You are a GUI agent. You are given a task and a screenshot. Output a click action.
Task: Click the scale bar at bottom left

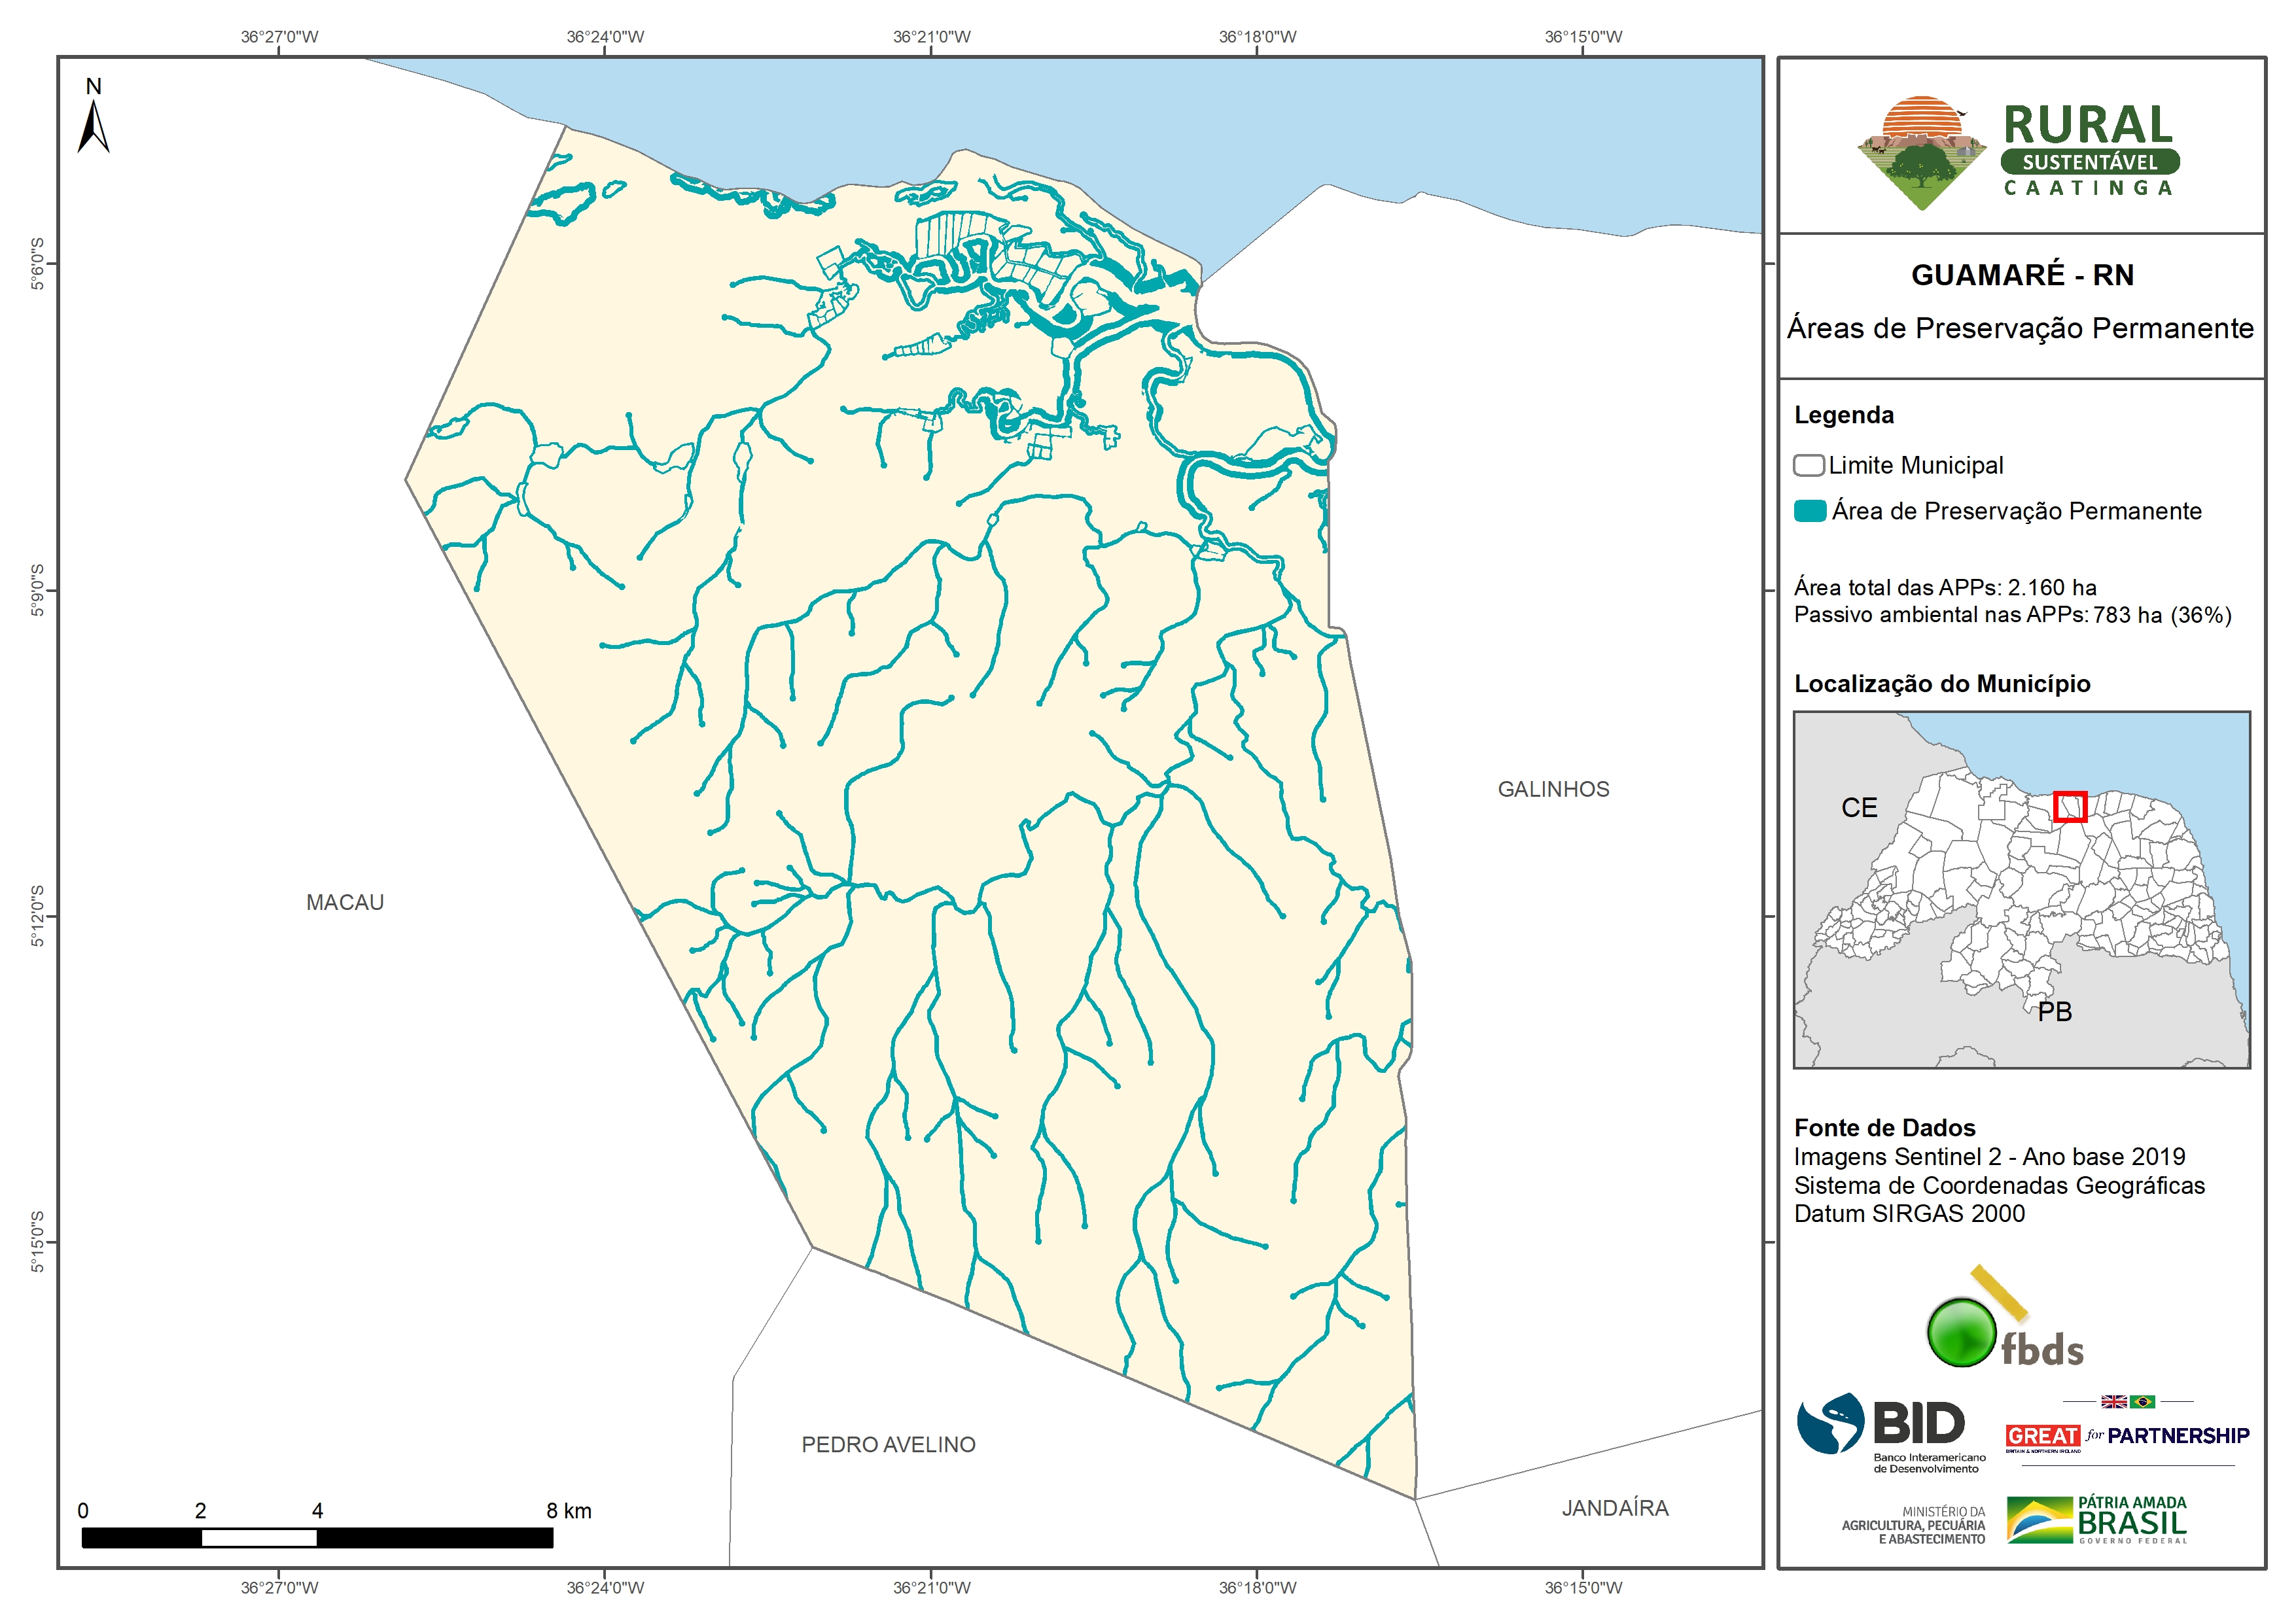[317, 1538]
